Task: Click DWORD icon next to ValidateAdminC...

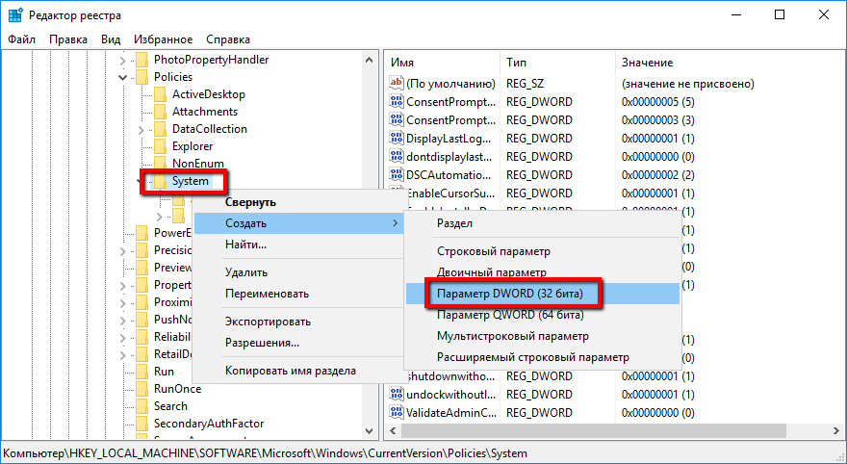Action: pos(397,413)
